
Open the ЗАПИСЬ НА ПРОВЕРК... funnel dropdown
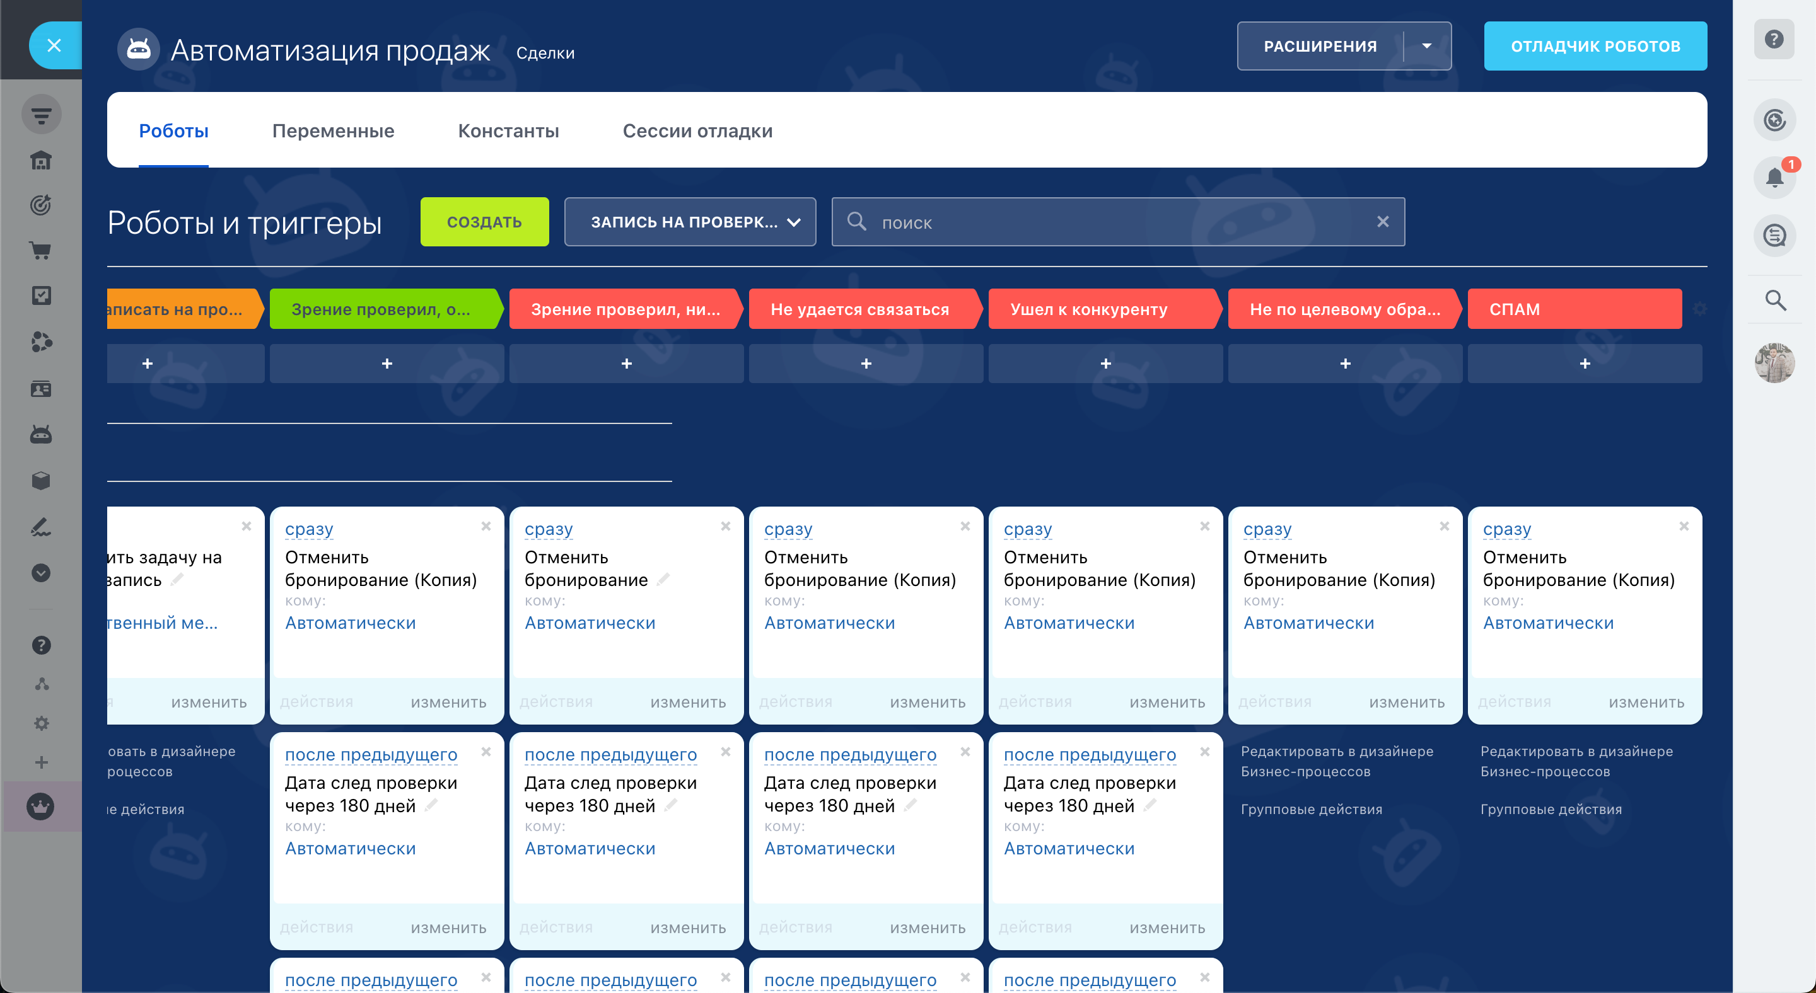pyautogui.click(x=689, y=222)
